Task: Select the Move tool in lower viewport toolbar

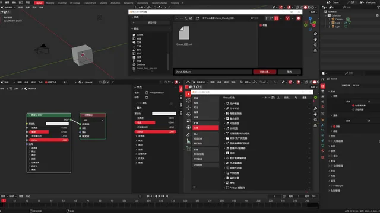Action: click(189, 108)
